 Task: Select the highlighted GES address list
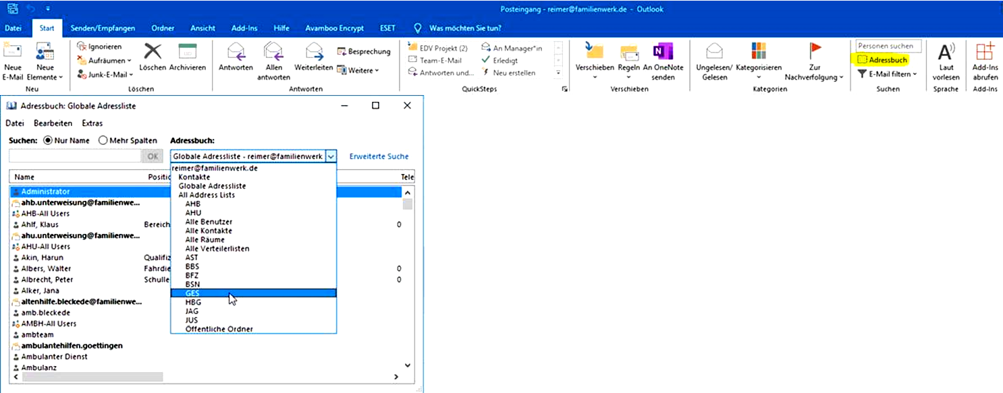pyautogui.click(x=253, y=293)
